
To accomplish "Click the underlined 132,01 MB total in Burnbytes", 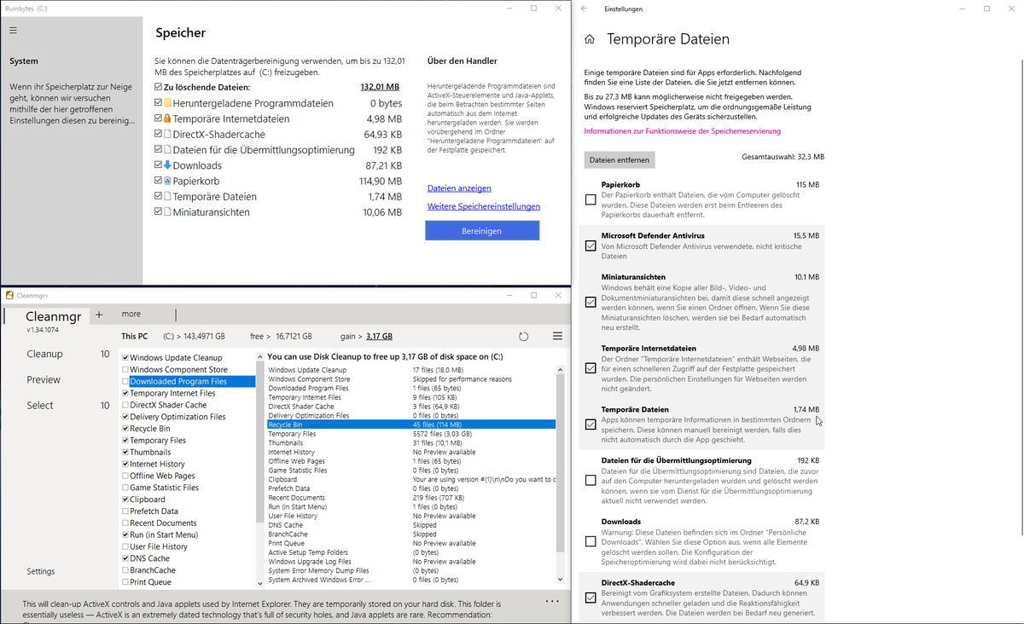I will pos(380,87).
